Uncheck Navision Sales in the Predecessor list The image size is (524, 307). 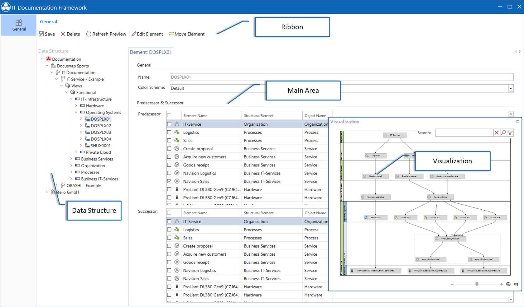pos(169,181)
